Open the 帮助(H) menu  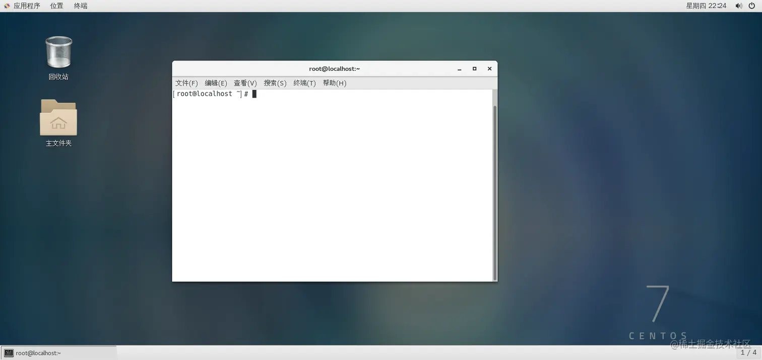tap(335, 83)
